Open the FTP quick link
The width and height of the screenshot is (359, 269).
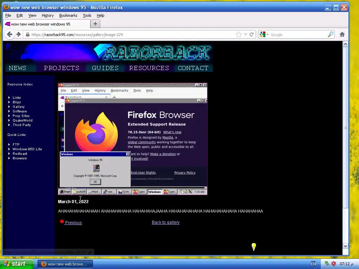16,144
